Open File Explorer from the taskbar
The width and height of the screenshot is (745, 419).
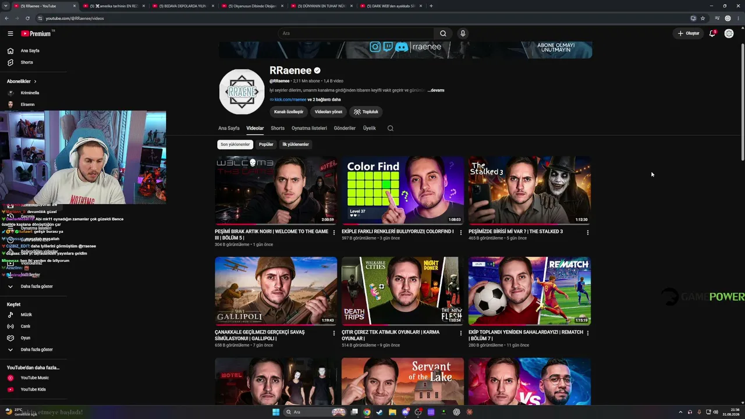tap(393, 412)
